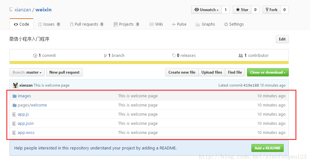
Task: Click the watchers count of 1
Action: tap(225, 10)
